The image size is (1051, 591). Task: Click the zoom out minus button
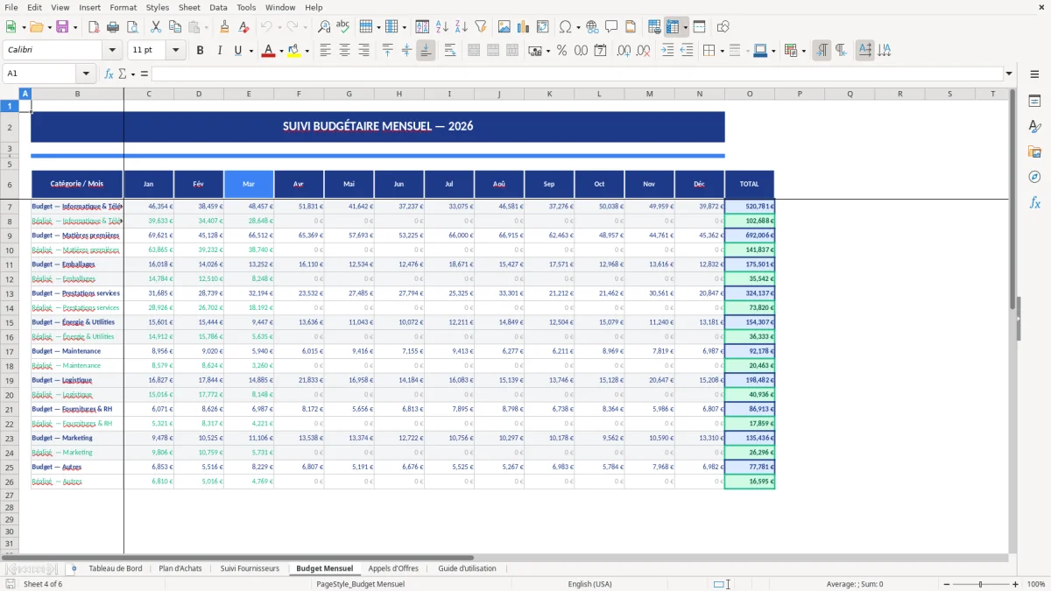pos(945,584)
